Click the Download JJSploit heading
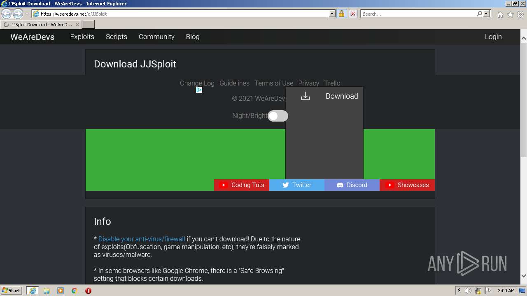Screen dimensions: 527x296 click(x=135, y=64)
